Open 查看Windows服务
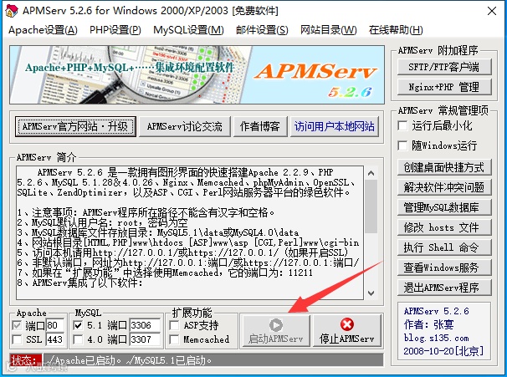Screen dimensions: 507x377 point(444,267)
